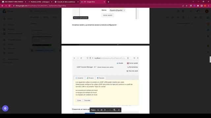The image size is (211, 118).
Task: Select the Usuarios tab
Action: pos(79,78)
